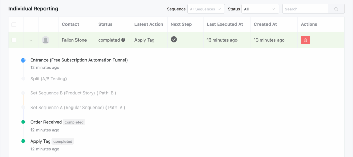
Task: Click the info icon beside completed status
Action: (x=123, y=40)
